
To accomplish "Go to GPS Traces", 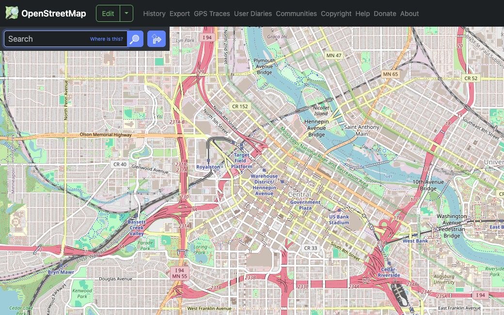I will tap(212, 14).
